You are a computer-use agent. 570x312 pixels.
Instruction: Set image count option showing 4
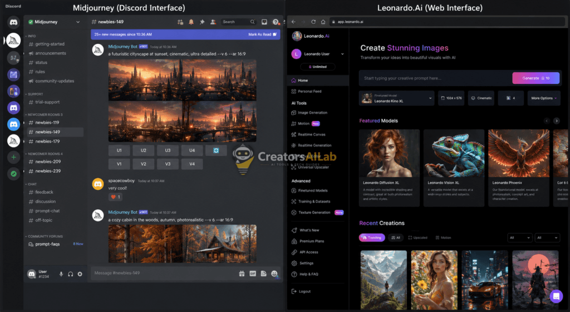coord(511,98)
